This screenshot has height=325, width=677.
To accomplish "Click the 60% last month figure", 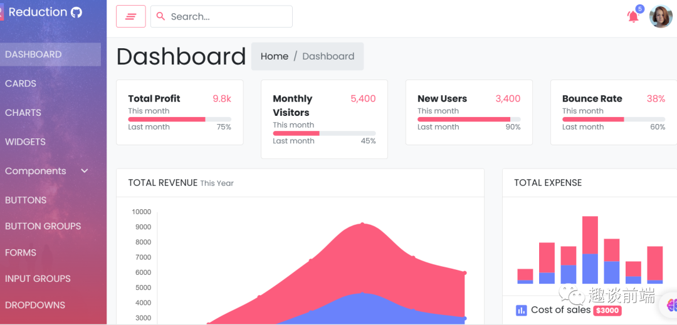I will pos(658,127).
